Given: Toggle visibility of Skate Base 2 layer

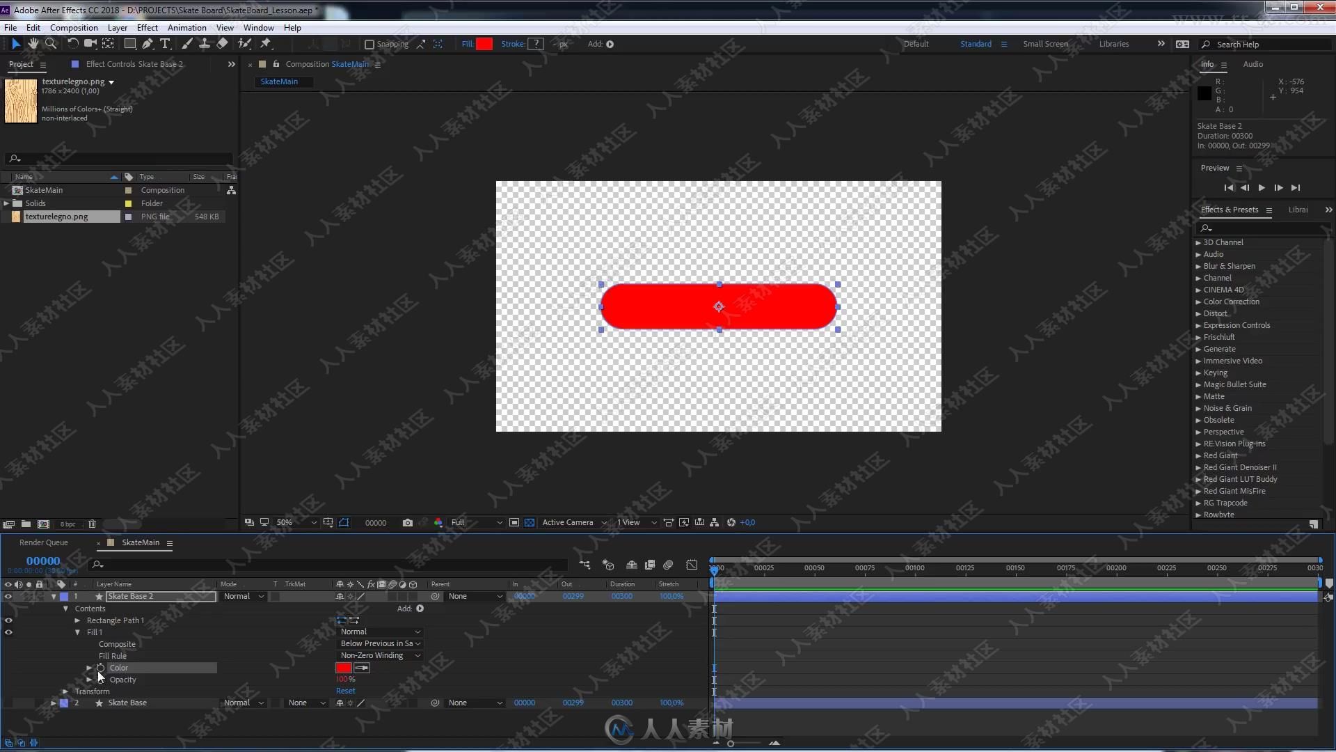Looking at the screenshot, I should pos(8,596).
